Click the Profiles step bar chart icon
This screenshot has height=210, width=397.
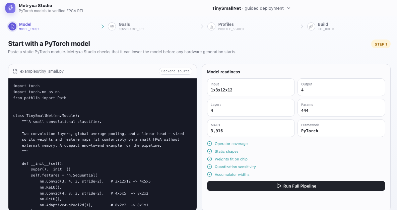point(211,26)
